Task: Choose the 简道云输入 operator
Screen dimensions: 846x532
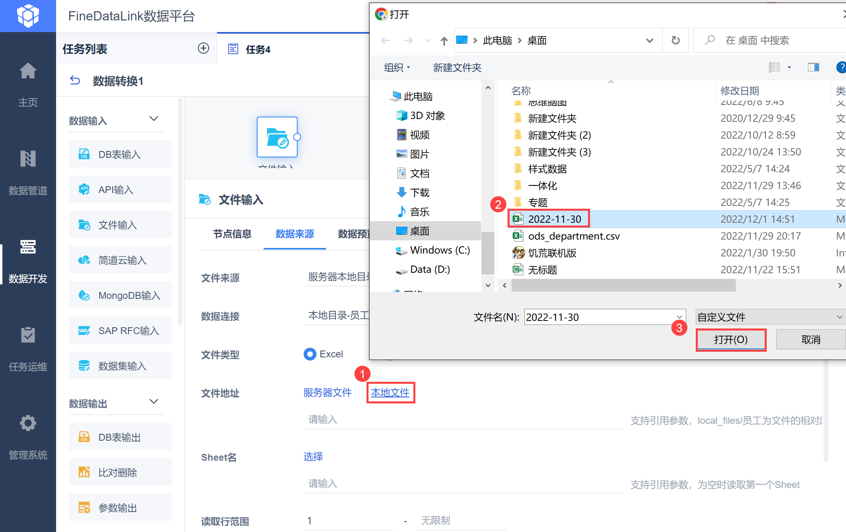Action: click(x=120, y=260)
